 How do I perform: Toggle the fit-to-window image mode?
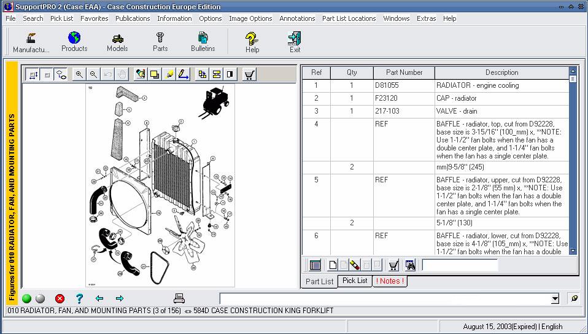click(33, 75)
